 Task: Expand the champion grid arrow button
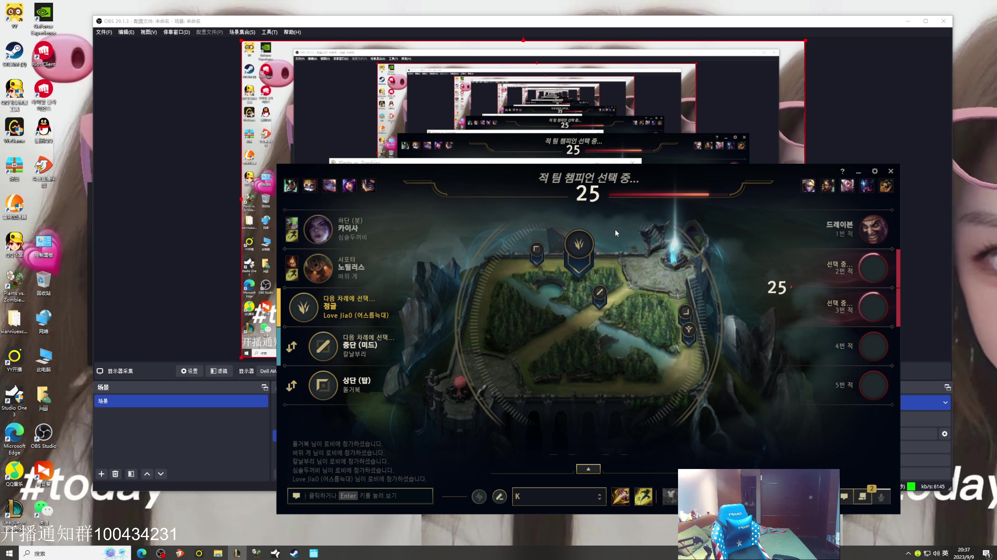point(588,469)
